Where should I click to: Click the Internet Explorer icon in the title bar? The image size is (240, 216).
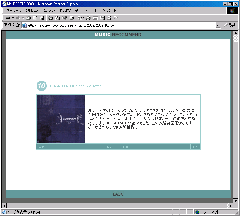(x=4, y=4)
